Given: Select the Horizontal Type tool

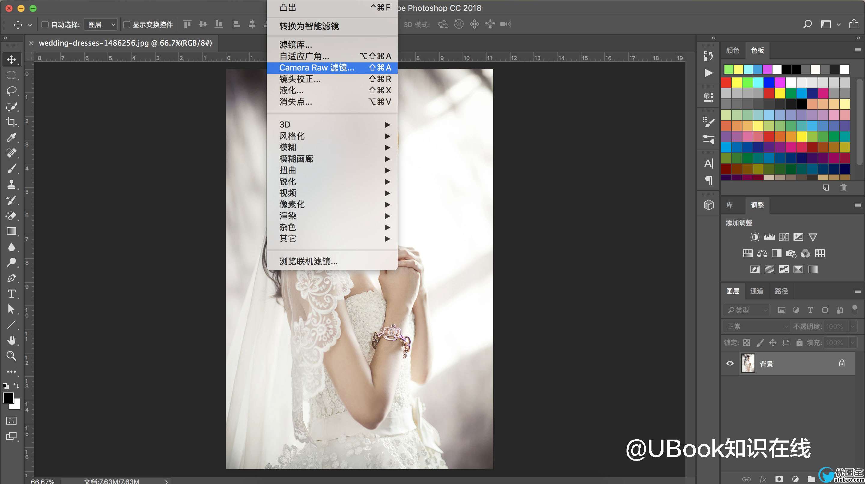Looking at the screenshot, I should [x=11, y=294].
